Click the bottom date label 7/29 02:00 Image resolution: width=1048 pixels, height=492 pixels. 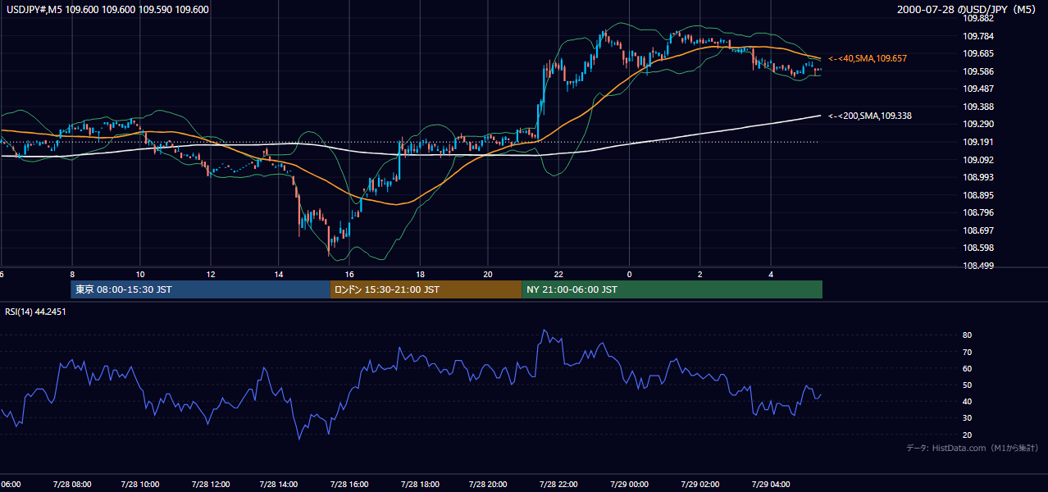tap(699, 485)
